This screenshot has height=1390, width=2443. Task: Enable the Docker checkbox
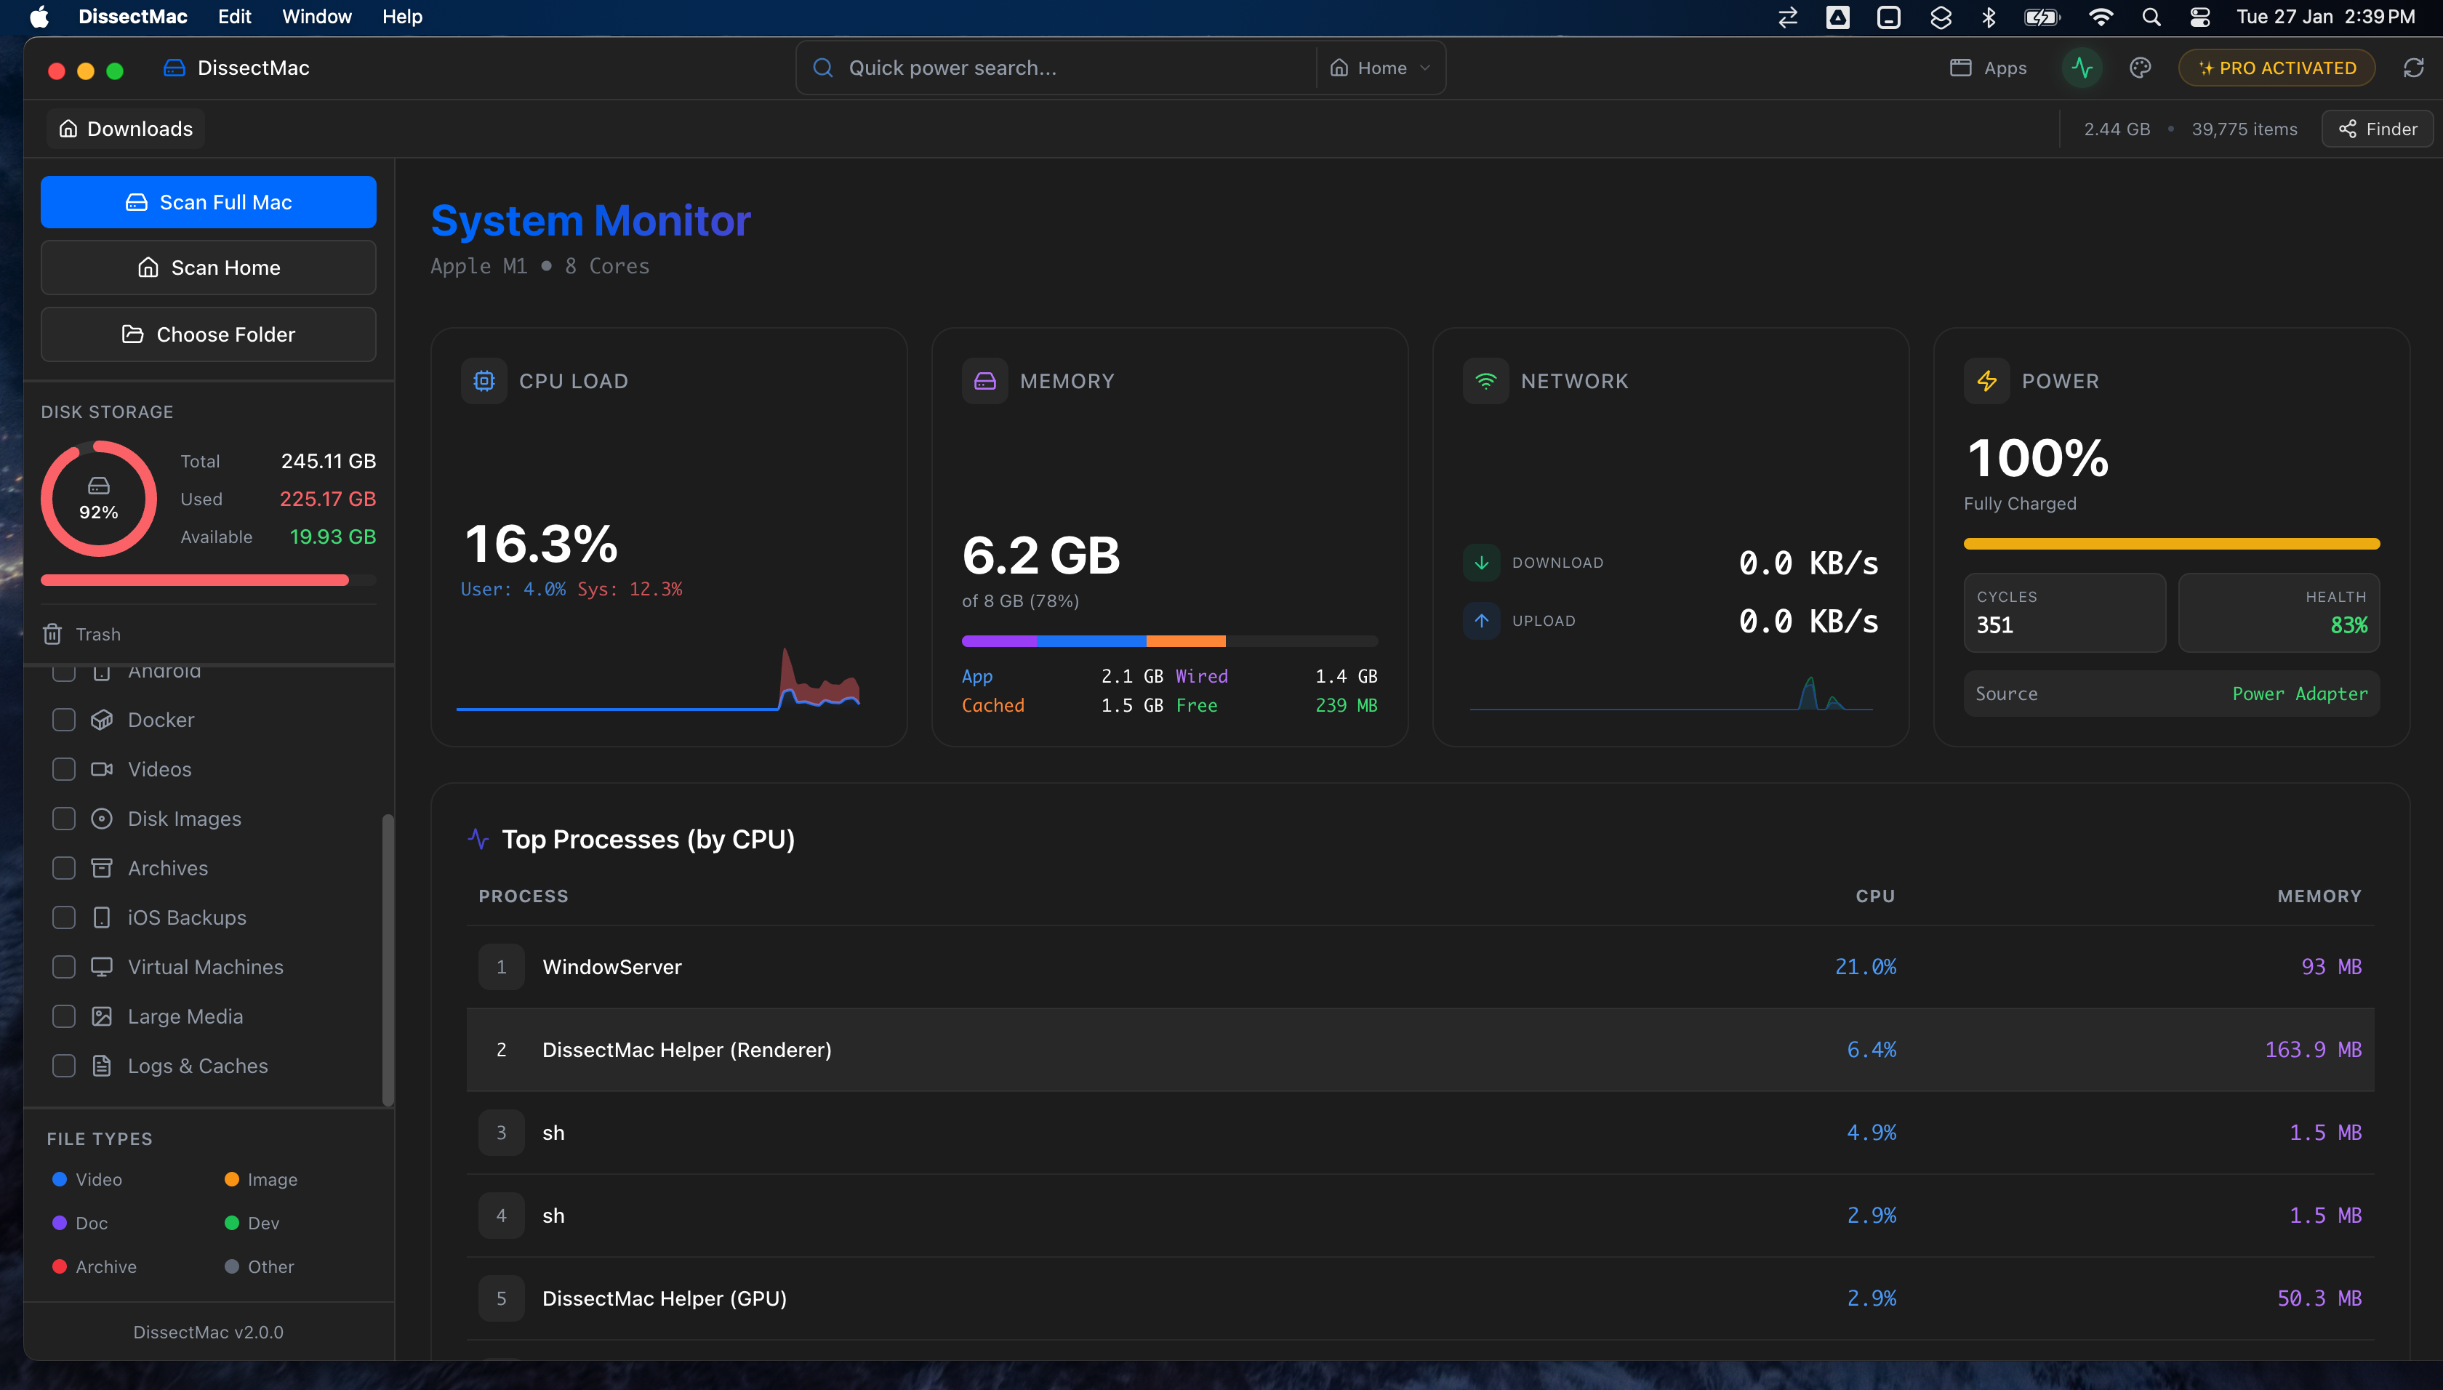(x=64, y=720)
